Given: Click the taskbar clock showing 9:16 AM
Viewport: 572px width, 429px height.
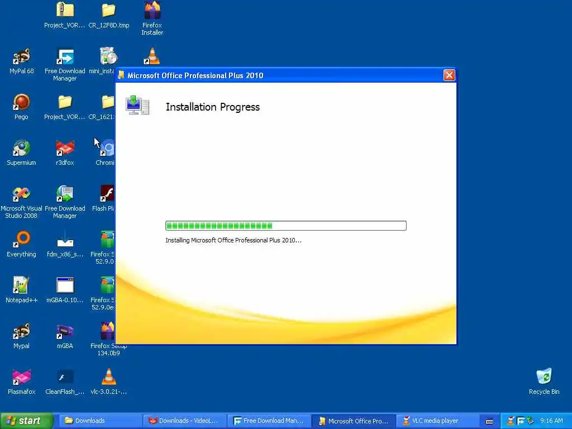Looking at the screenshot, I should click(551, 421).
